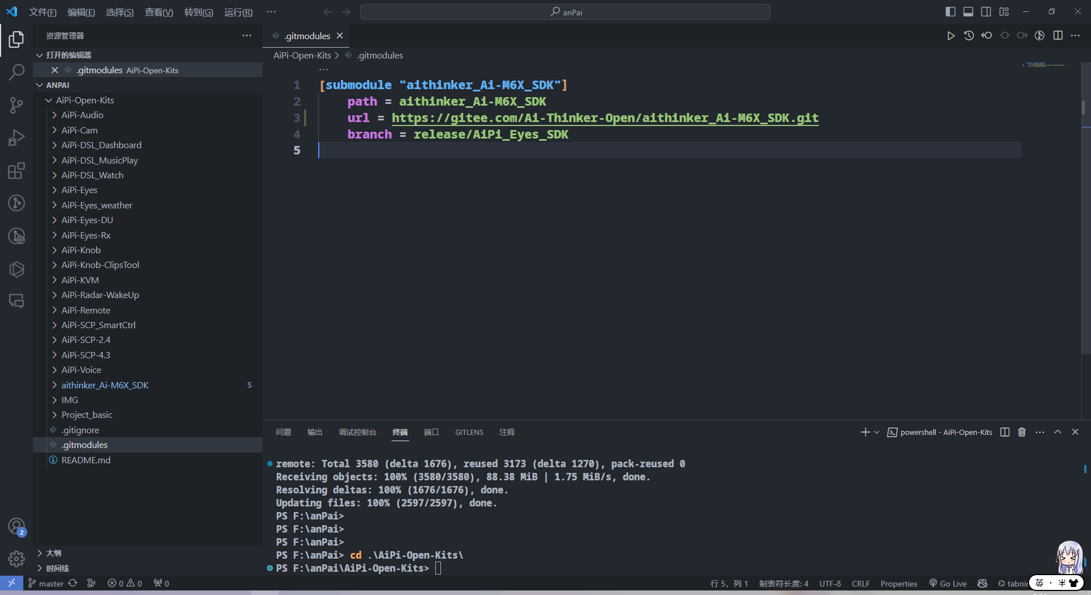The image size is (1091, 595).
Task: Toggle bottom panel layout icon
Action: 968,11
